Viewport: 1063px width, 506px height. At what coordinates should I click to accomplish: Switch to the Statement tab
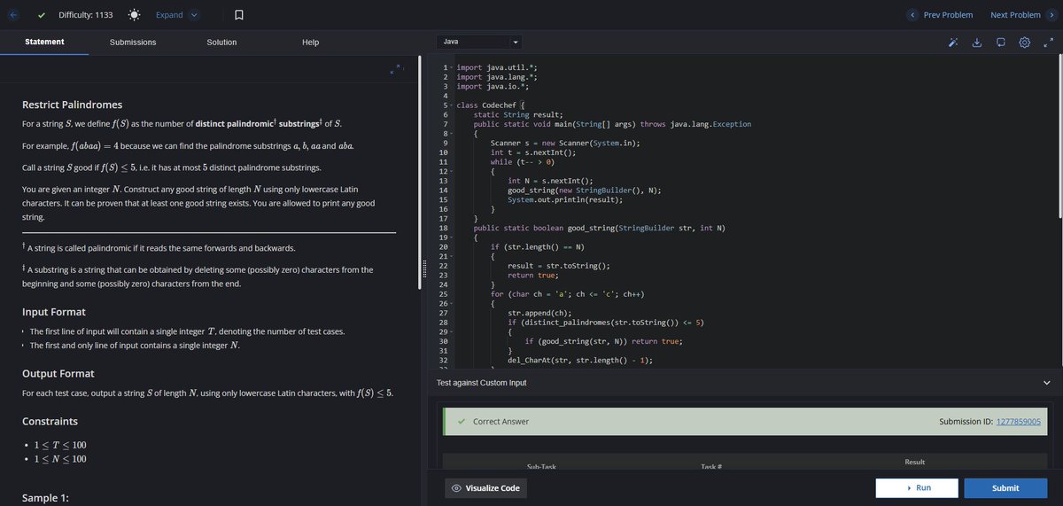tap(44, 42)
